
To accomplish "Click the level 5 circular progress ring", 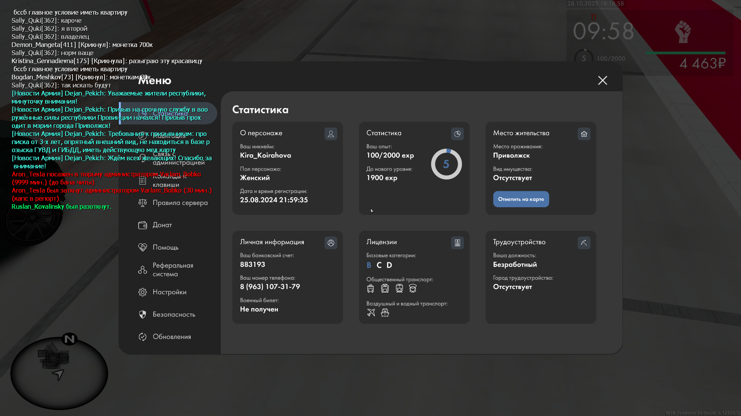I will tap(446, 164).
